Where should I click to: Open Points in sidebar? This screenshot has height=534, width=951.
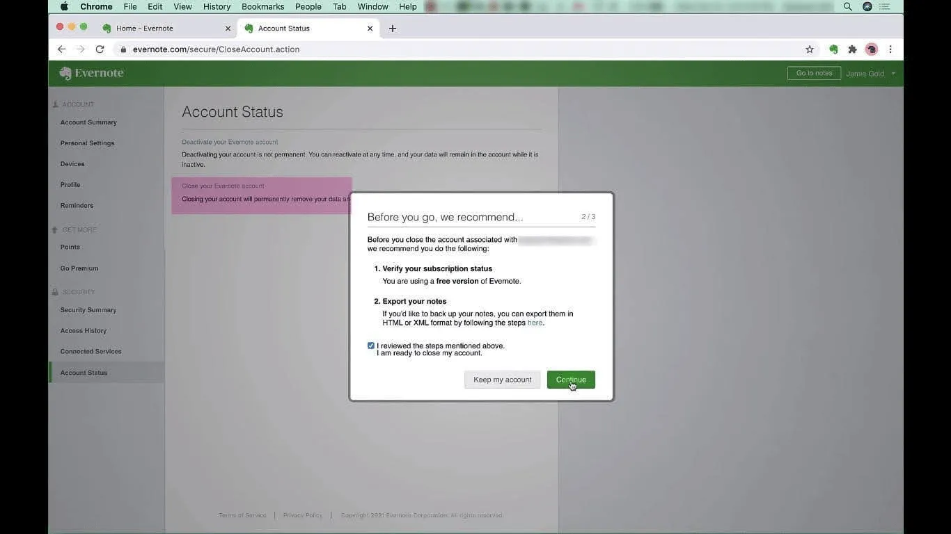[x=70, y=248]
